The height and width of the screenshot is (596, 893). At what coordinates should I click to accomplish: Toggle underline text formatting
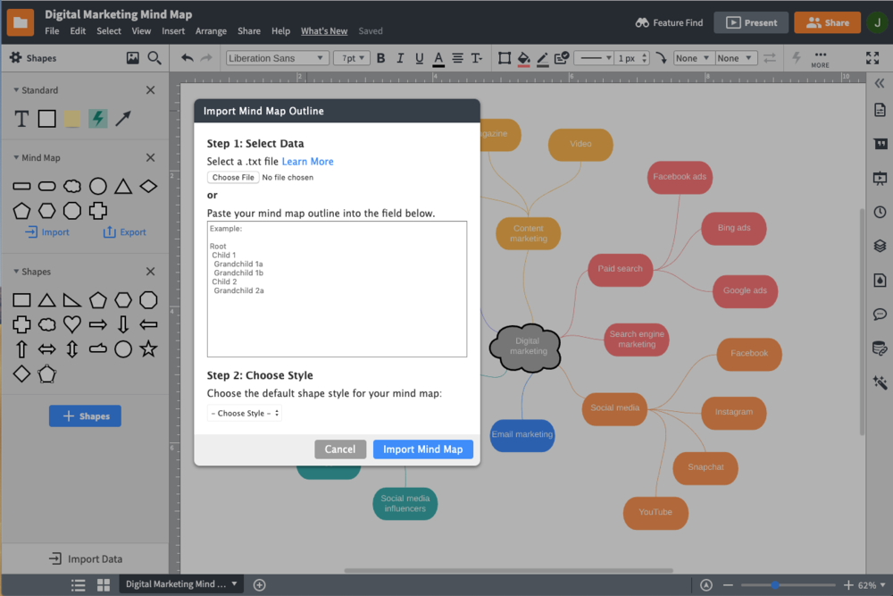(x=418, y=58)
